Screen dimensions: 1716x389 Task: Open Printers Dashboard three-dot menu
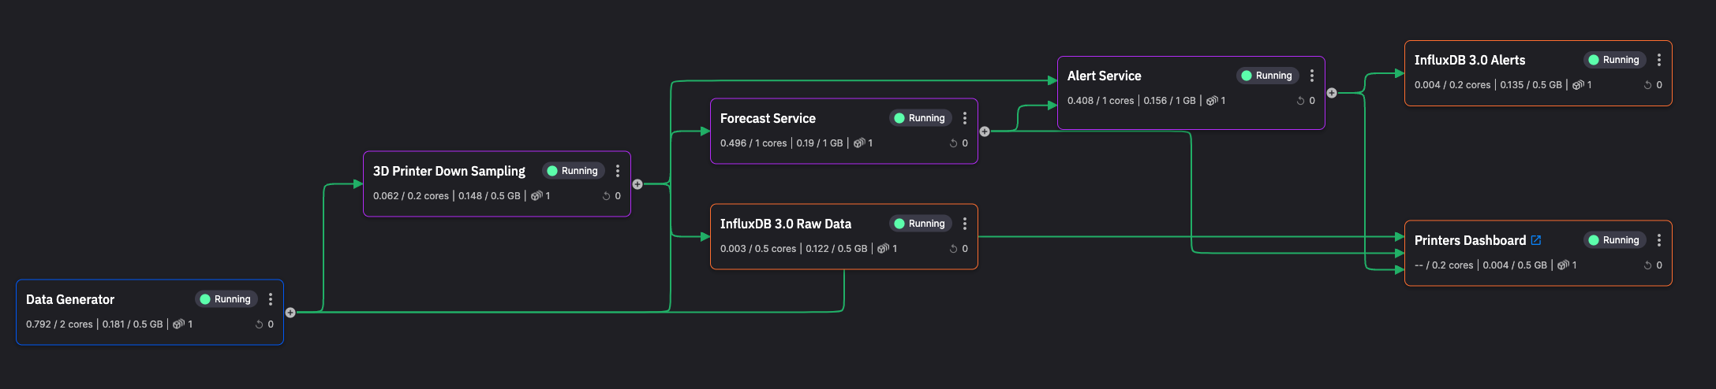[1659, 240]
